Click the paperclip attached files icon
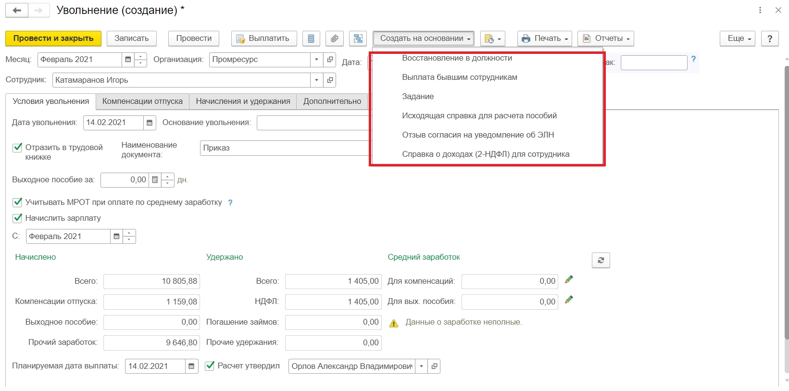Screen dimensions: 789x391 coord(334,38)
